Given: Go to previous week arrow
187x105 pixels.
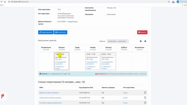Looking at the screenshot, I should (141, 41).
